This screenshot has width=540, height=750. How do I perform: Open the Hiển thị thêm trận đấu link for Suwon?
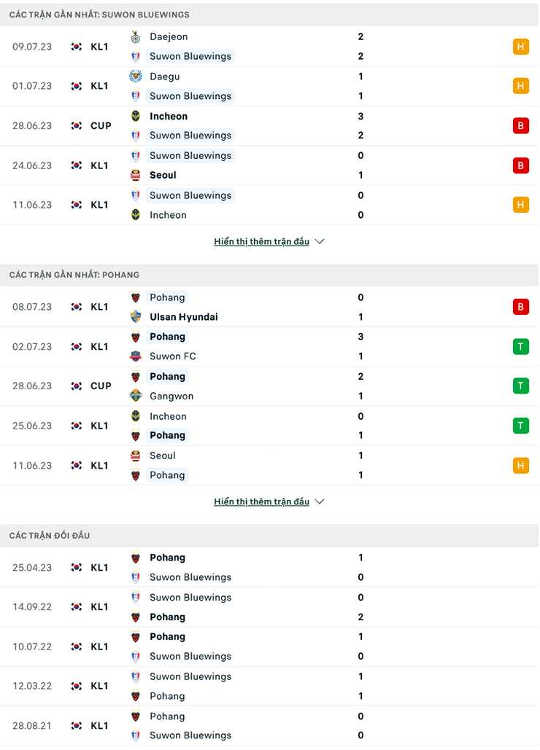click(261, 241)
